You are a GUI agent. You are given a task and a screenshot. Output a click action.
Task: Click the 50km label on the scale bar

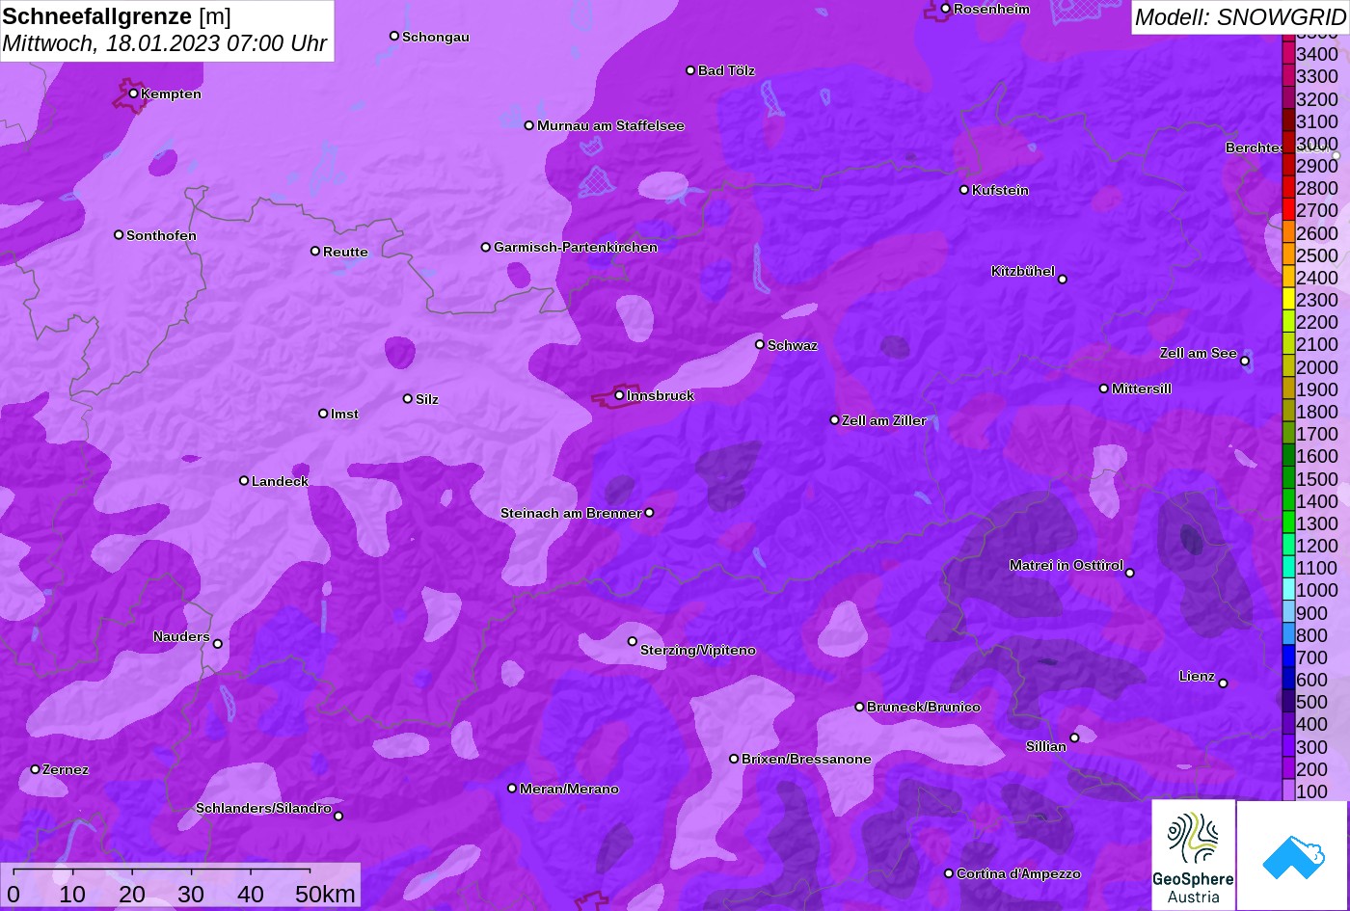pyautogui.click(x=325, y=894)
